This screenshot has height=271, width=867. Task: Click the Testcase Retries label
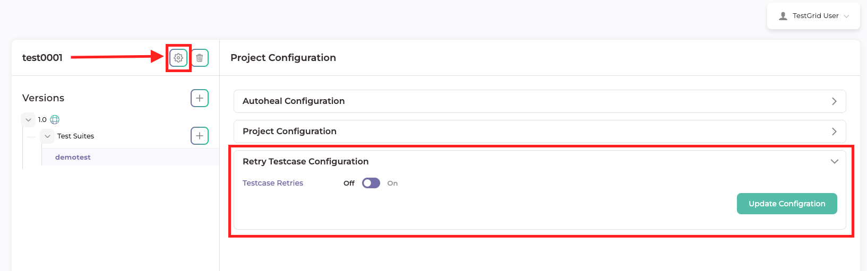[x=273, y=183]
